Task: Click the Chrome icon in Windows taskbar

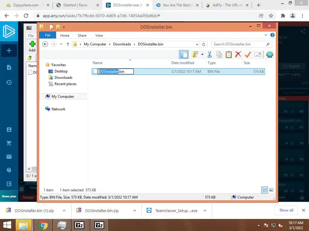Action: [43, 225]
